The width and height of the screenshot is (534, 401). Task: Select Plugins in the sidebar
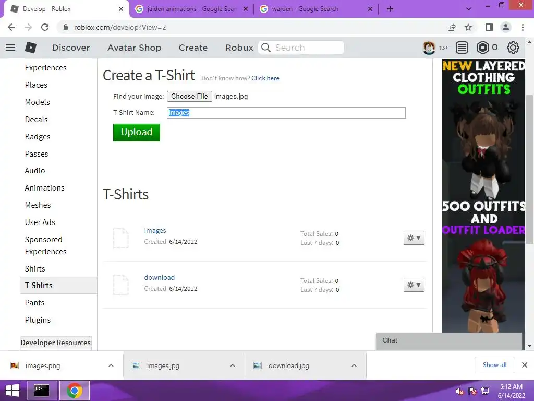coord(38,320)
